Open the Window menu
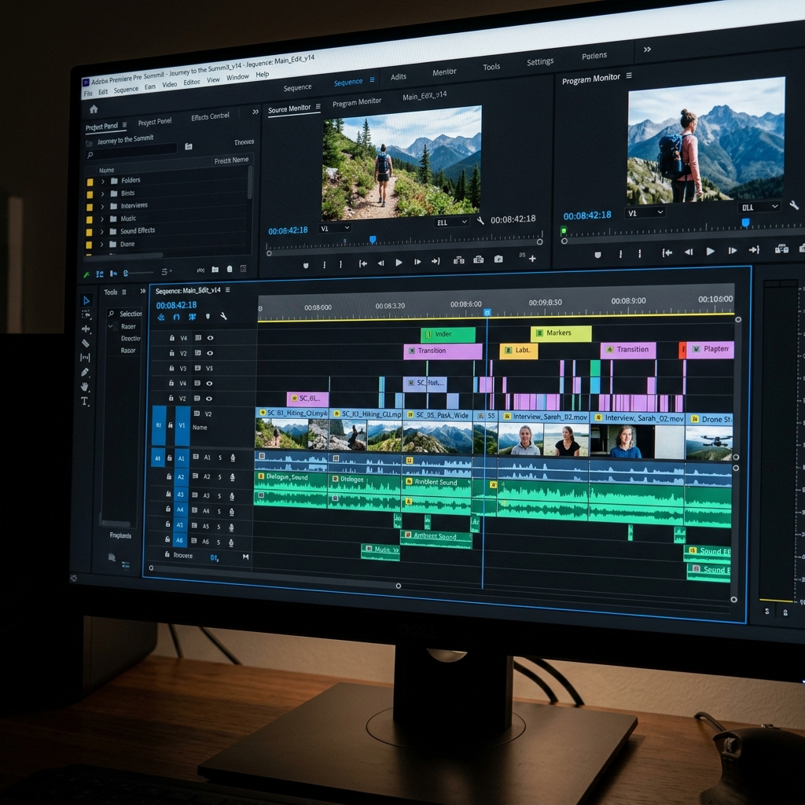805x805 pixels. 237,78
